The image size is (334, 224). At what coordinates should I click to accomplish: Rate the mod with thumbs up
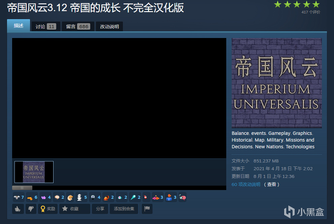click(x=18, y=209)
